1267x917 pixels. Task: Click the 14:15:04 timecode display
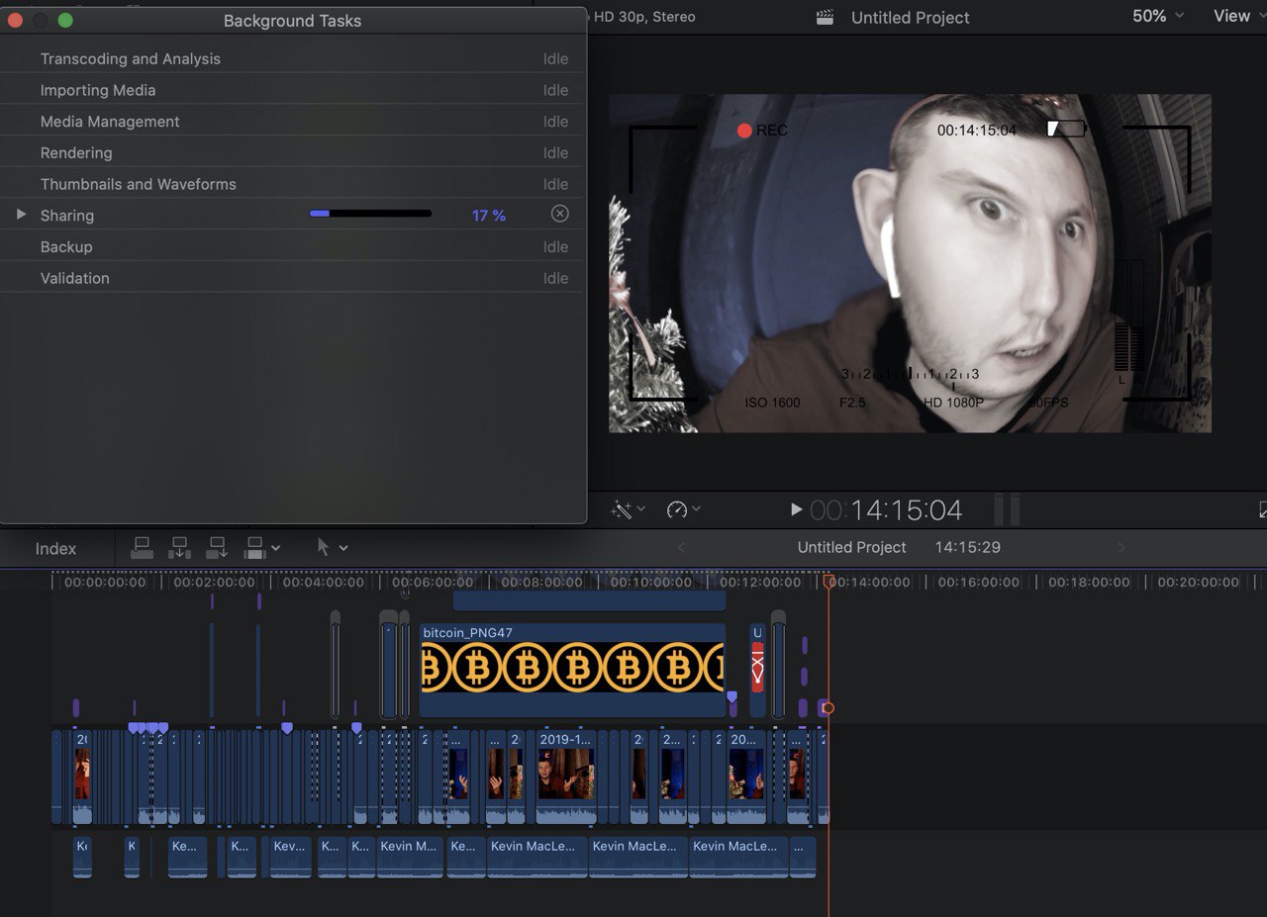[886, 510]
